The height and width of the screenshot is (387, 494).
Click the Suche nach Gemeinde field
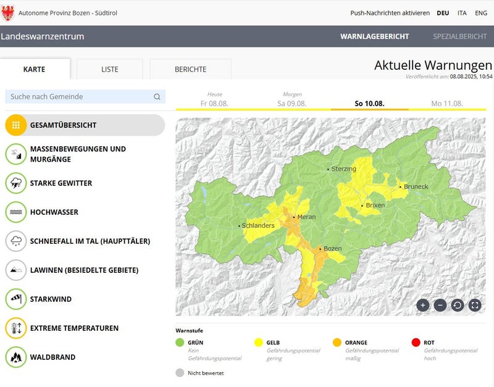coord(79,97)
